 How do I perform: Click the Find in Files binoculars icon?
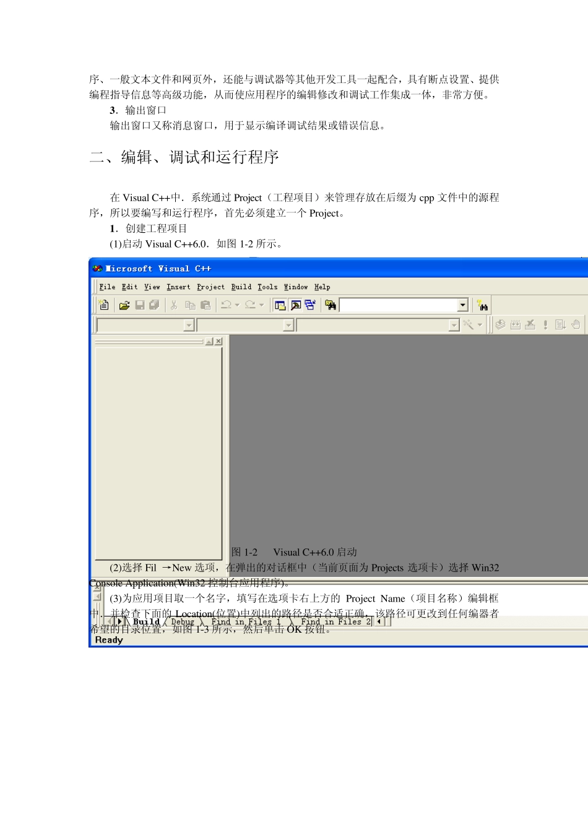[x=331, y=305]
